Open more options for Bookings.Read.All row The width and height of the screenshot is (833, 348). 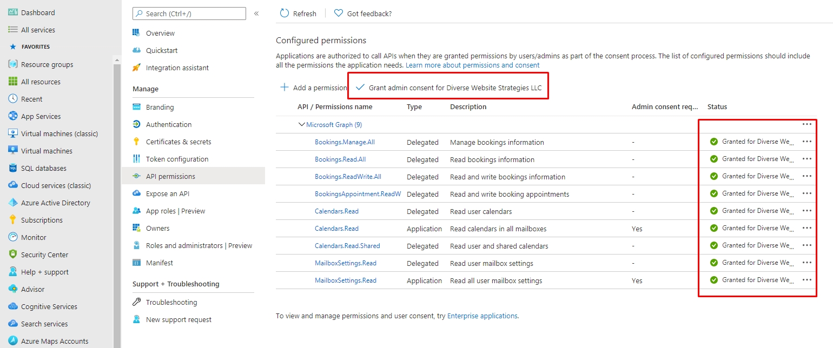tap(807, 159)
